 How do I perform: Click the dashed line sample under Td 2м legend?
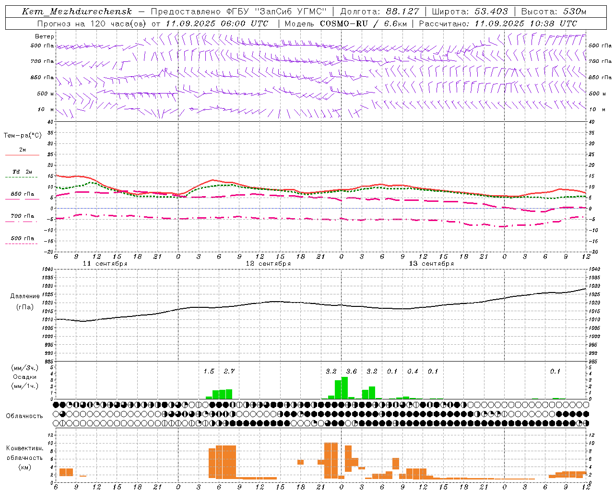21,177
